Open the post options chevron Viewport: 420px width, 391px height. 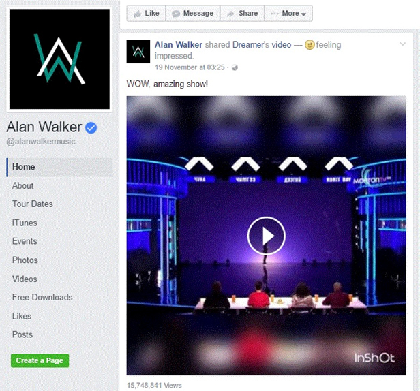coord(402,44)
